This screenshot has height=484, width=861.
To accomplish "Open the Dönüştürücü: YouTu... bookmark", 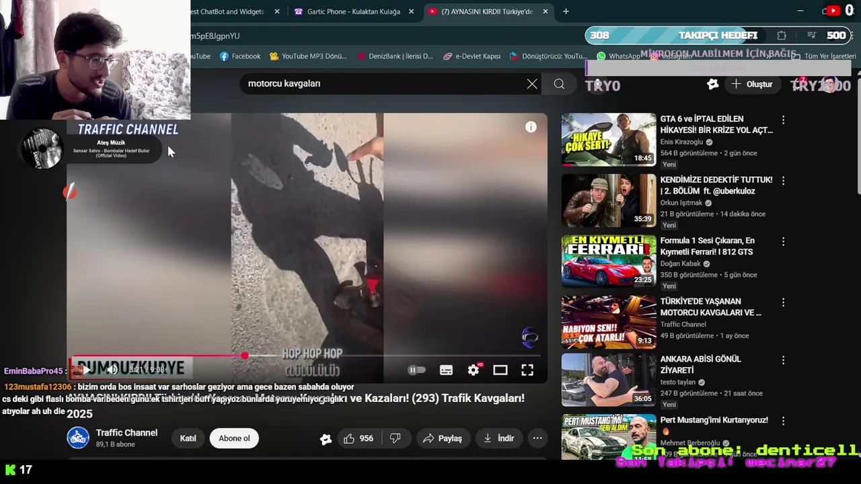I will click(548, 56).
